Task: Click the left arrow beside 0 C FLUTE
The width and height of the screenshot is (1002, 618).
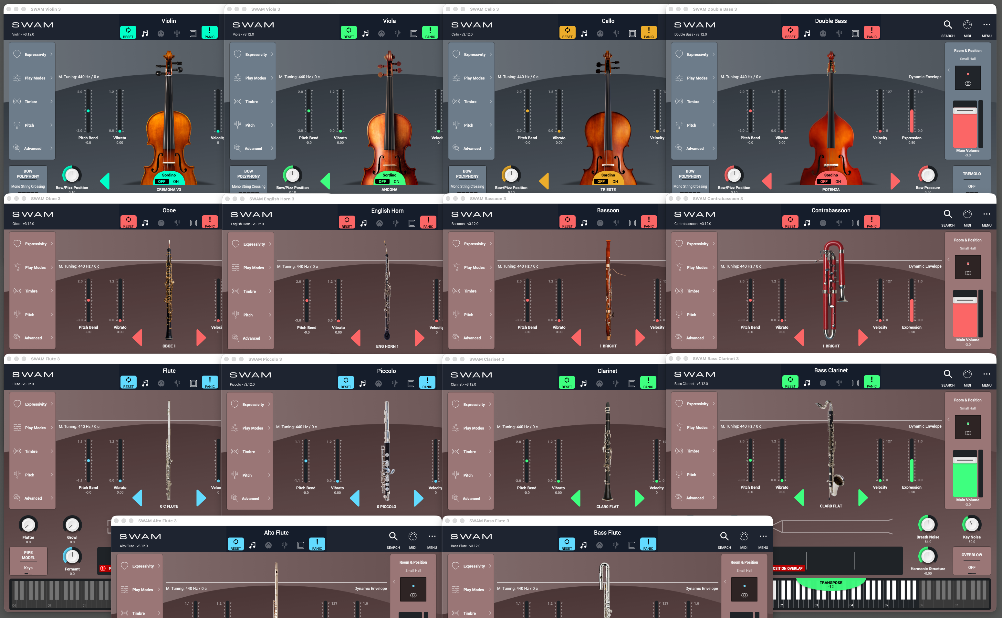Action: click(x=137, y=497)
